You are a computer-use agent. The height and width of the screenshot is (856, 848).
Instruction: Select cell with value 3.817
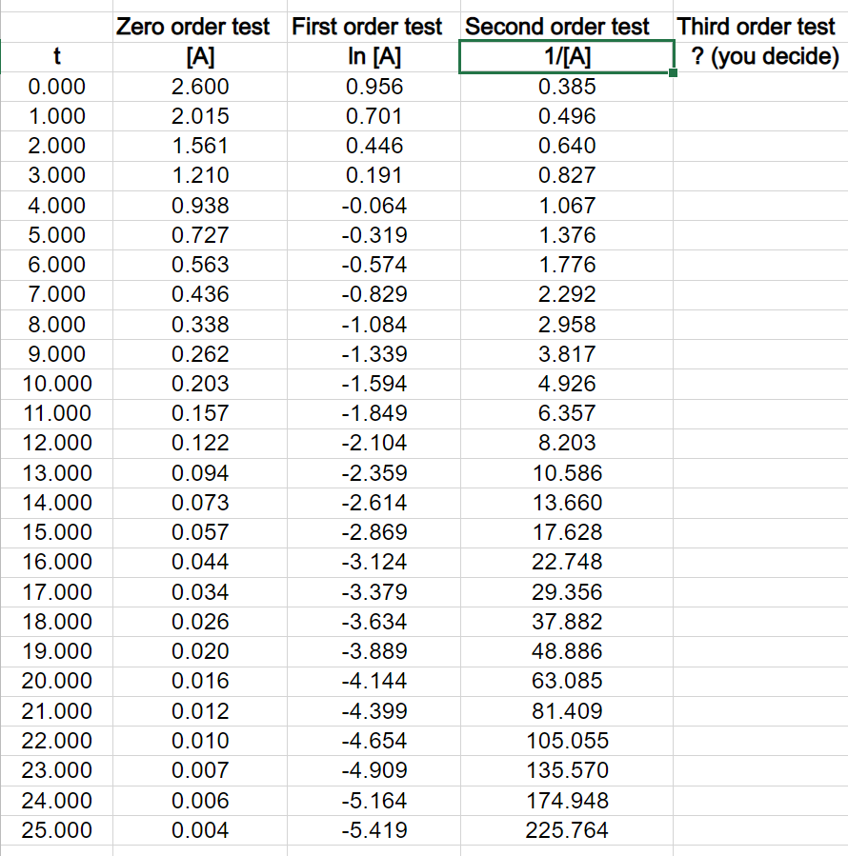567,354
